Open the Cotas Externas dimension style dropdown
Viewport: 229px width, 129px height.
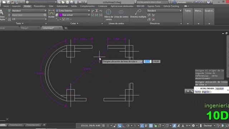[73, 11]
